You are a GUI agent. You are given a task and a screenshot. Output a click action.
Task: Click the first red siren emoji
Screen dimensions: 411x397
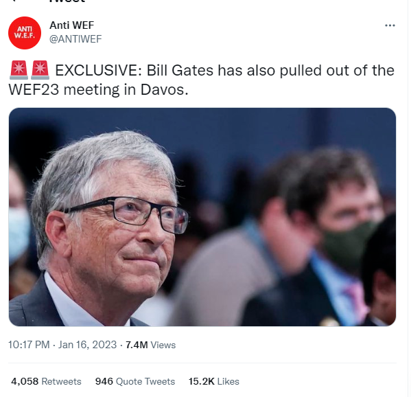(19, 70)
